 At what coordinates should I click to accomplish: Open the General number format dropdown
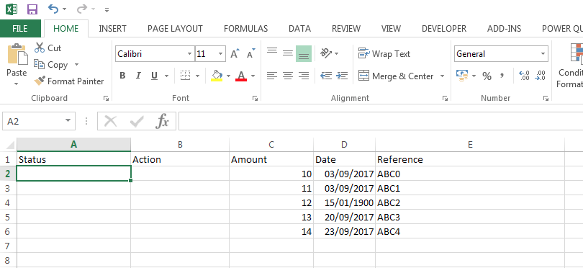[543, 54]
